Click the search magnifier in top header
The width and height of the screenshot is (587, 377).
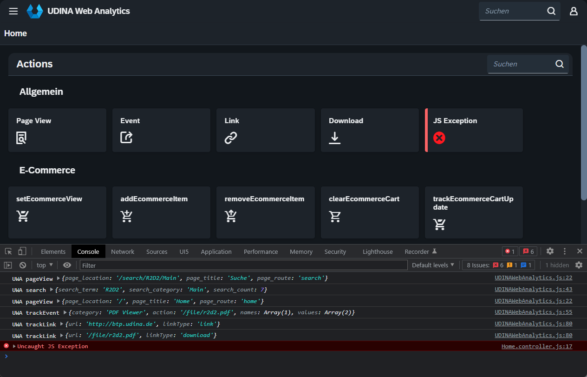[x=551, y=11]
